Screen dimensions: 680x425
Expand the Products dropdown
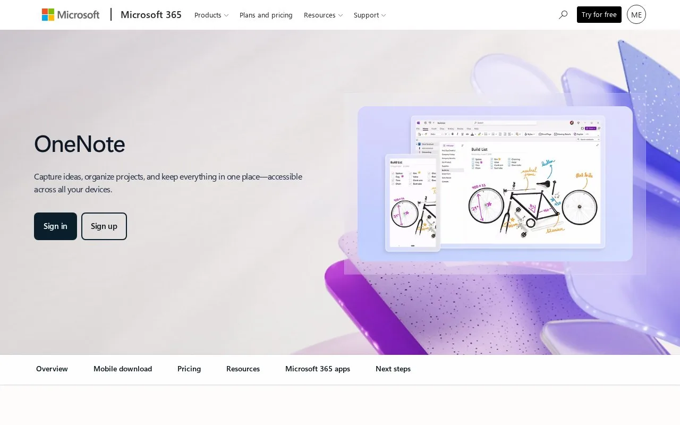211,15
